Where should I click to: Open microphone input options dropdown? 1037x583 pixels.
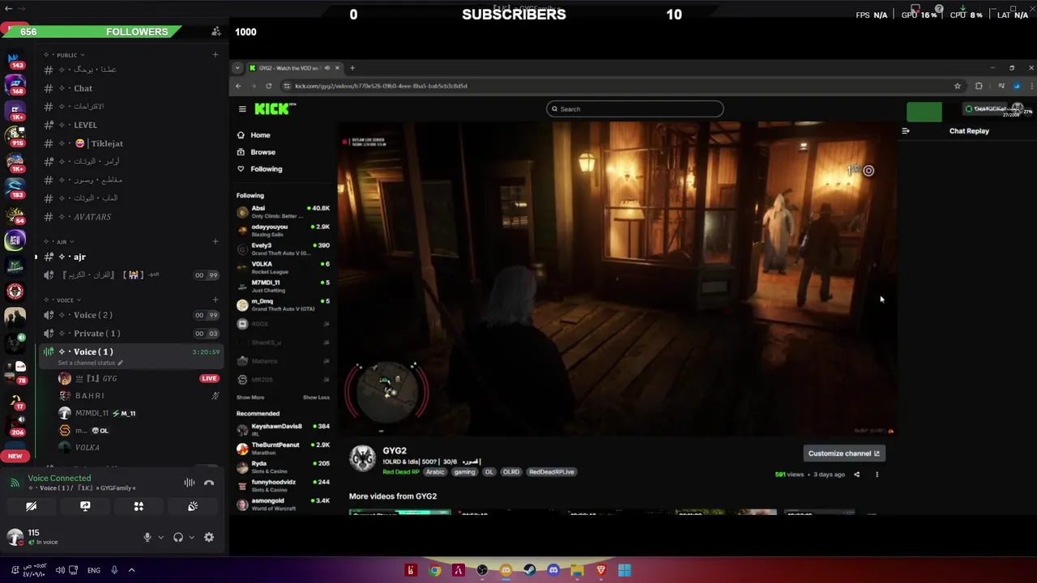point(160,538)
